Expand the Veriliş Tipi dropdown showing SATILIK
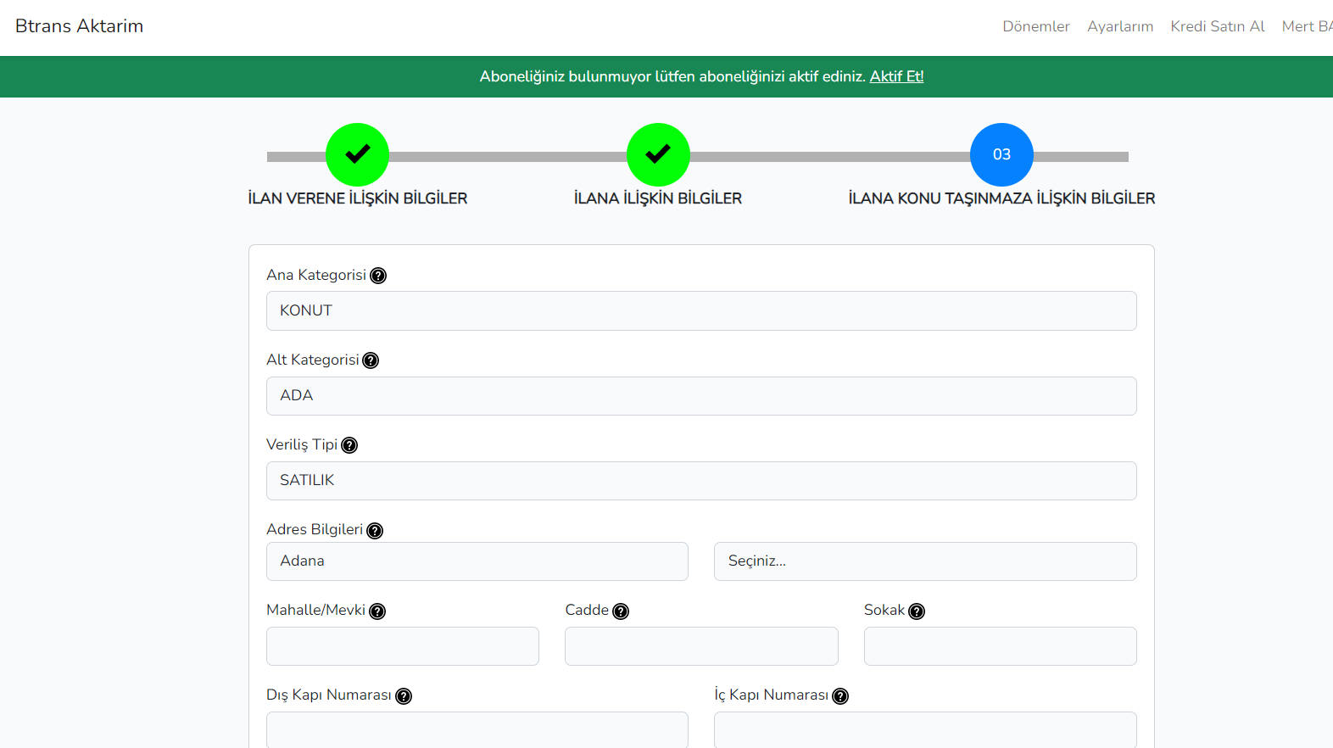 point(701,481)
